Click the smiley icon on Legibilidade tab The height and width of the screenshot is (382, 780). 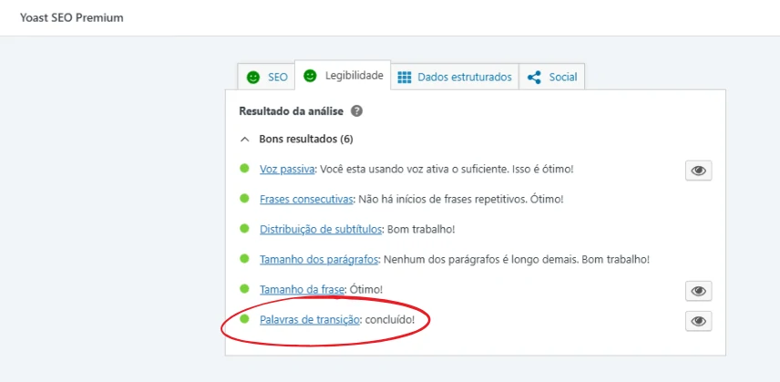tap(311, 76)
